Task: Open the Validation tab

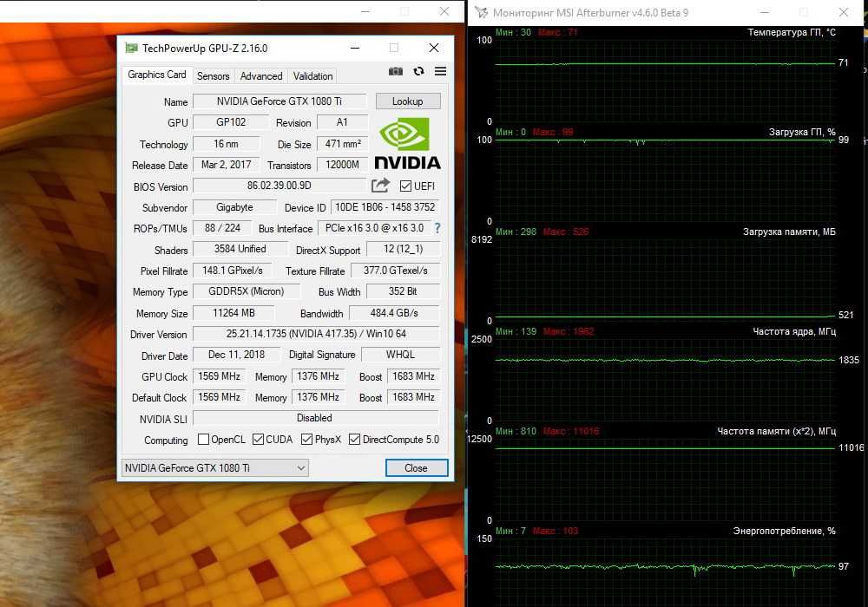Action: [312, 76]
